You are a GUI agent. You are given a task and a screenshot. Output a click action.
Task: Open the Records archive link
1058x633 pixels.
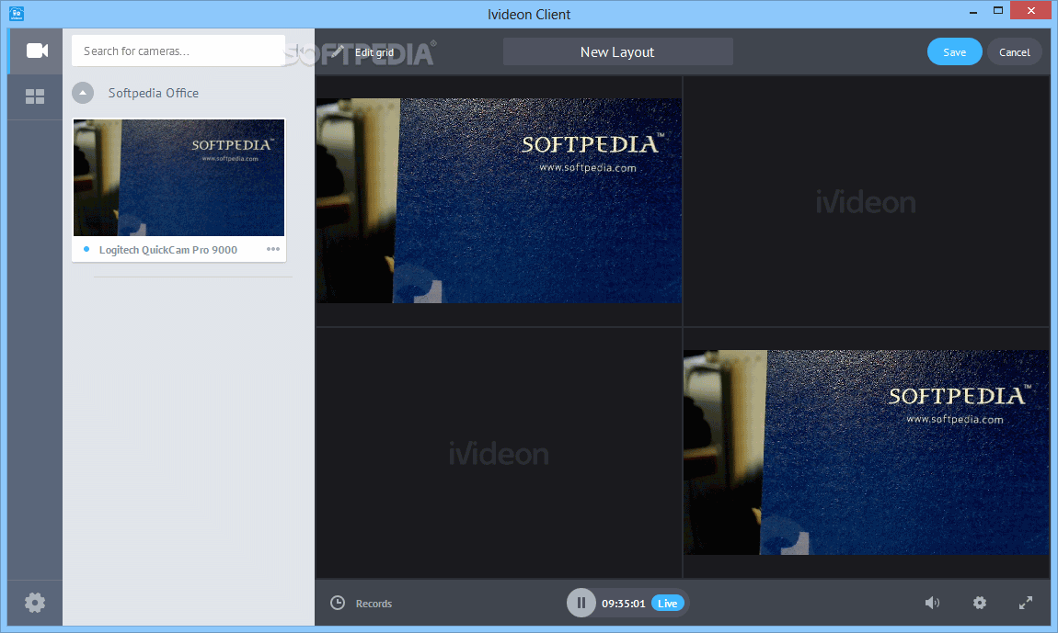pyautogui.click(x=374, y=604)
